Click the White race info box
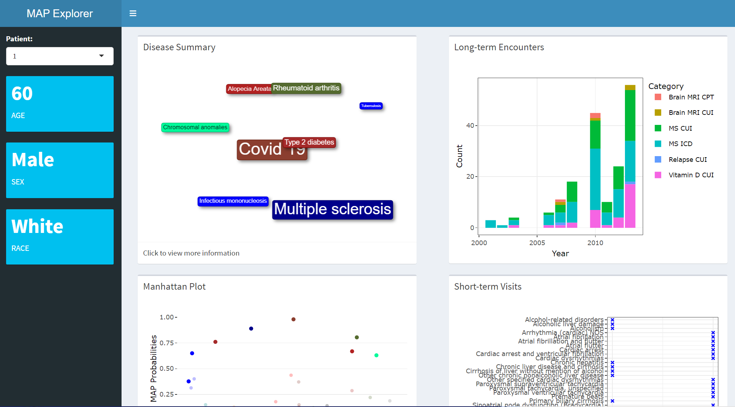The height and width of the screenshot is (407, 735). coord(60,237)
